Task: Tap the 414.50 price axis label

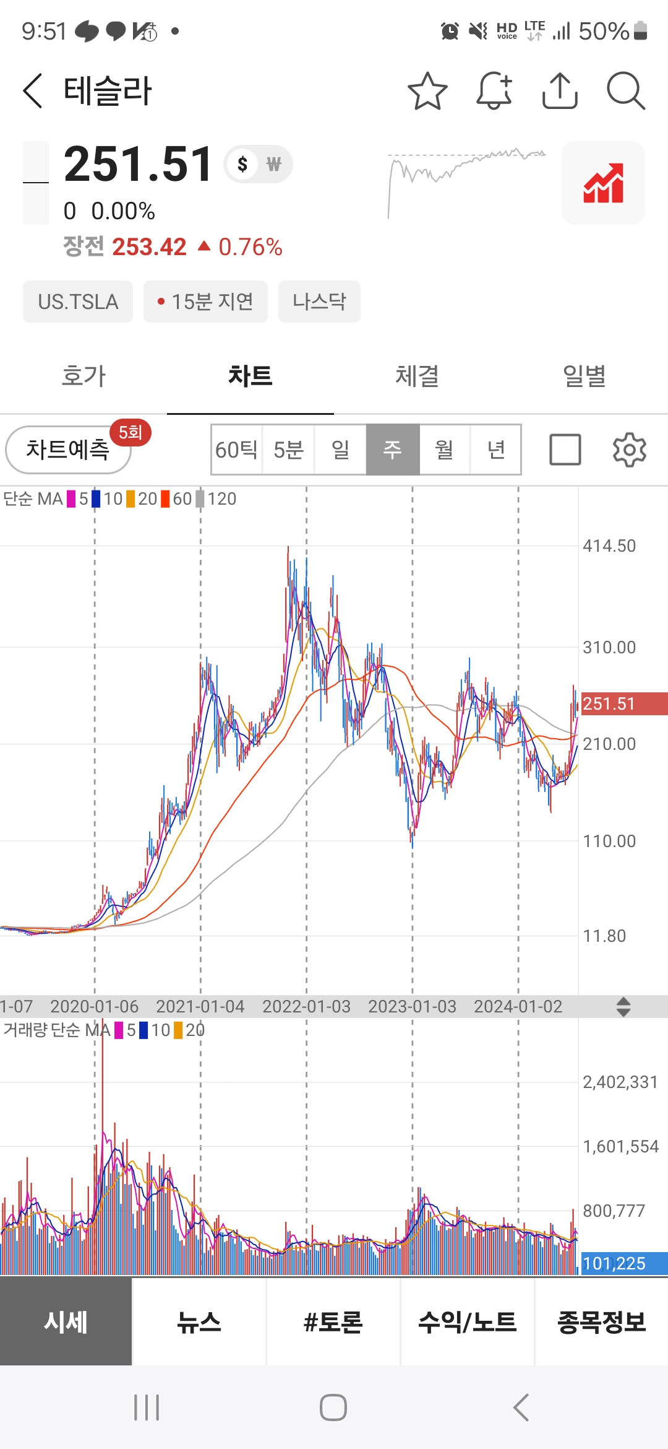Action: click(x=609, y=546)
